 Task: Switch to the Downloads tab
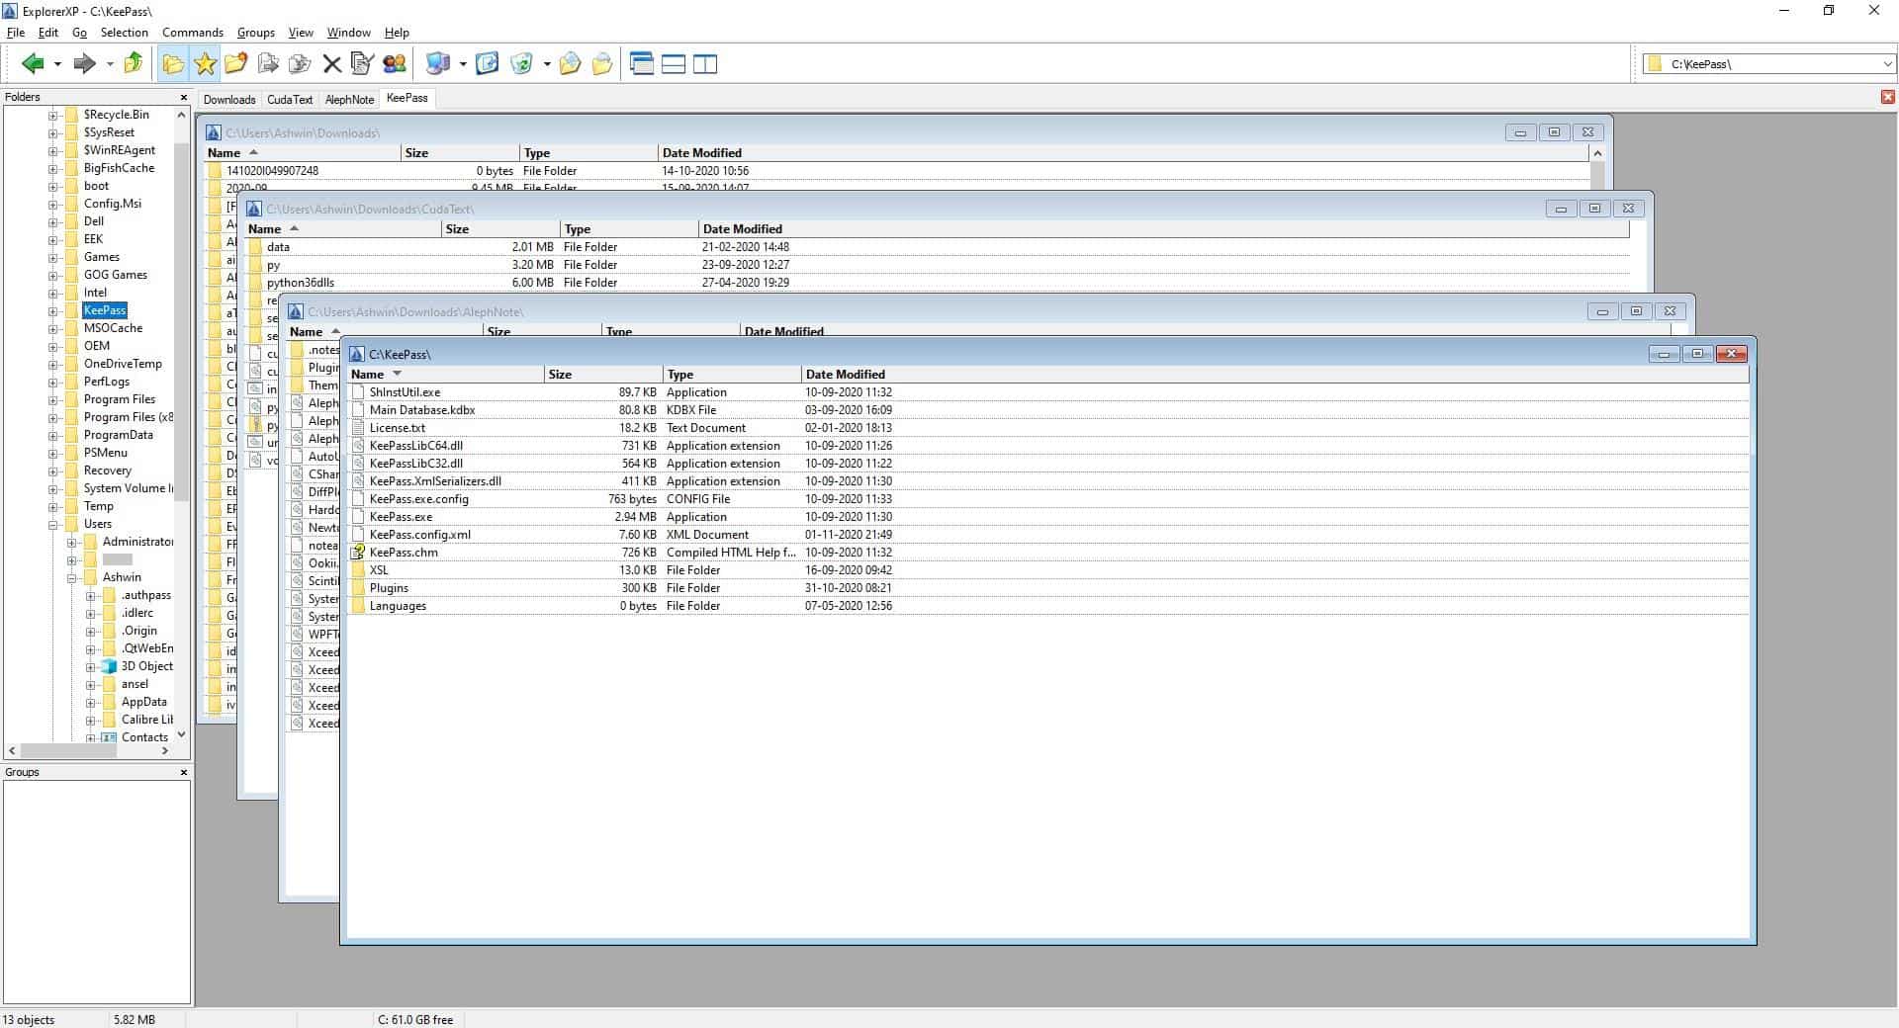[229, 100]
